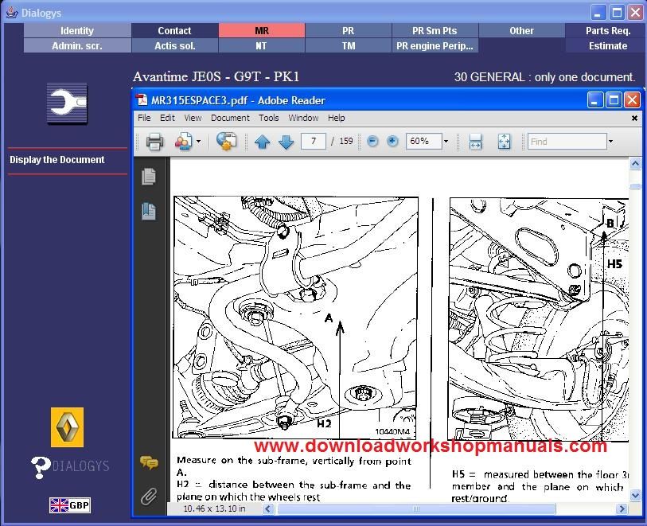The width and height of the screenshot is (647, 526).
Task: Fit page width icon in toolbar
Action: (x=475, y=142)
